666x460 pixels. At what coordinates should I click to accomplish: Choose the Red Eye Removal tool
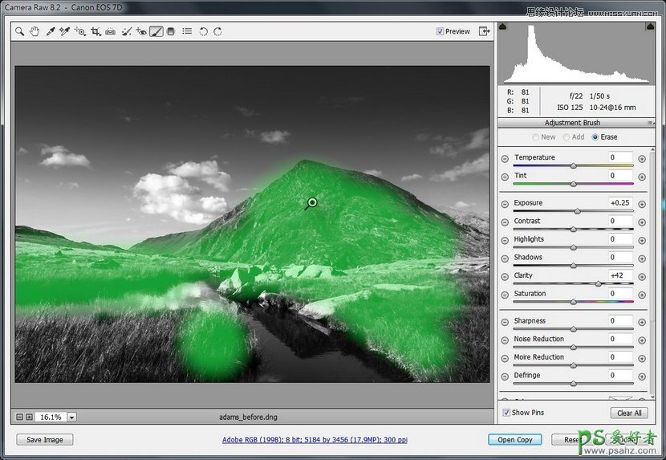click(140, 31)
